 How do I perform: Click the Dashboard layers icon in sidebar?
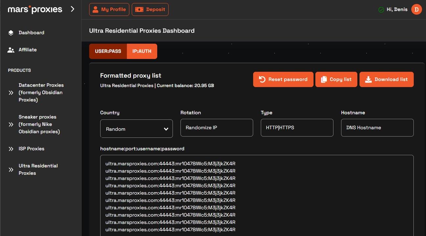(11, 33)
